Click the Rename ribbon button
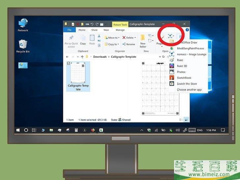This screenshot has width=240, height=180. (x=129, y=44)
